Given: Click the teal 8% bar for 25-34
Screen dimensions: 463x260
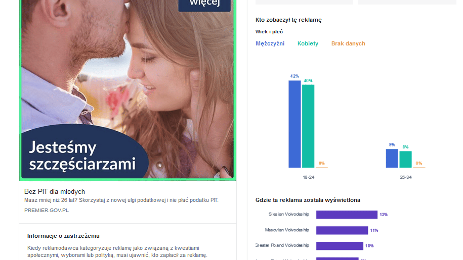Looking at the screenshot, I should (405, 160).
